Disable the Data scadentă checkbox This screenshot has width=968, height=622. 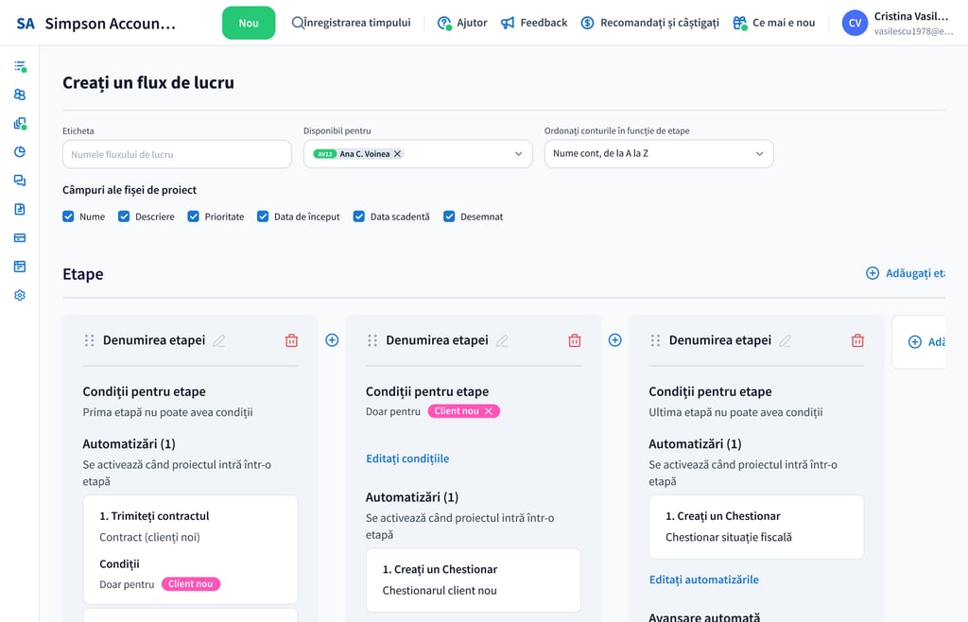tap(359, 216)
